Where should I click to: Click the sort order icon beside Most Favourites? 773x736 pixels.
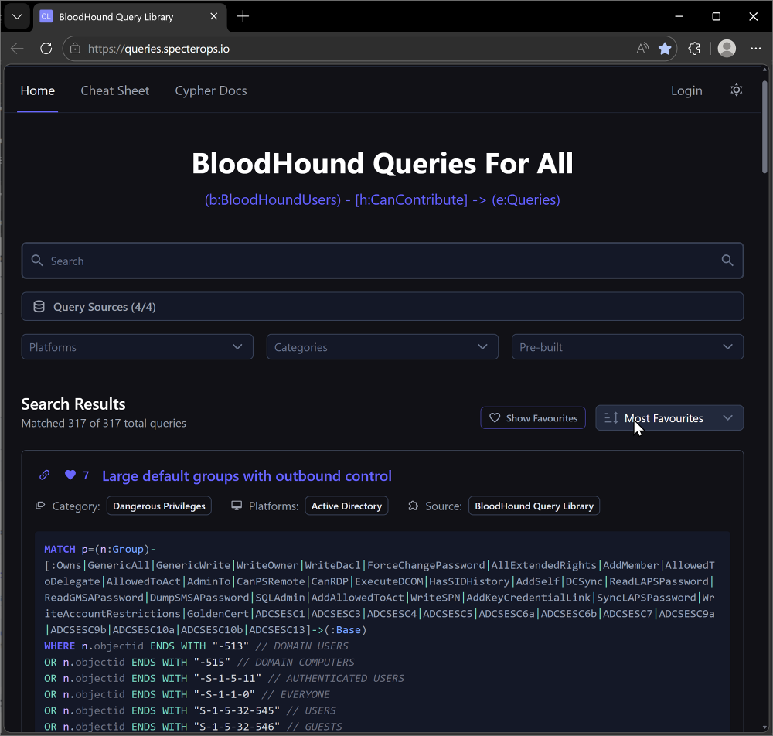(x=611, y=417)
